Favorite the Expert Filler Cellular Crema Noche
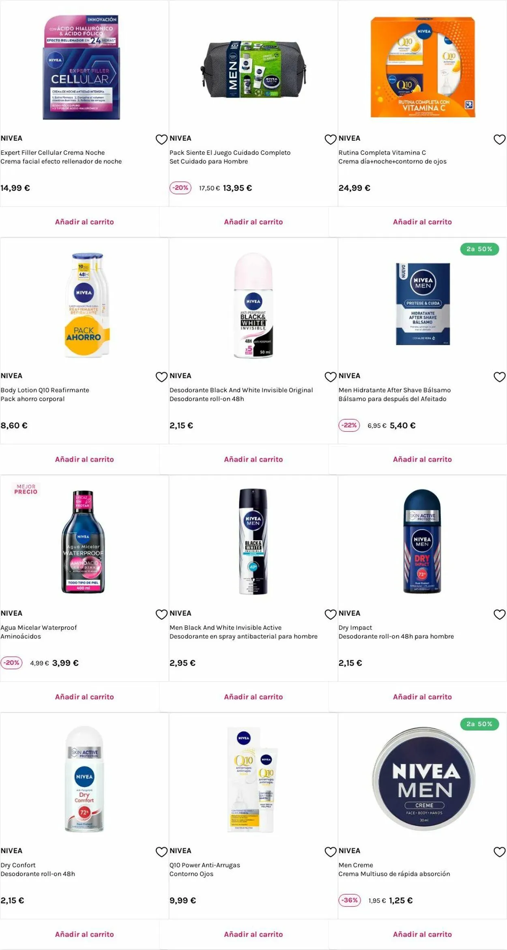Image resolution: width=507 pixels, height=950 pixels. point(161,139)
